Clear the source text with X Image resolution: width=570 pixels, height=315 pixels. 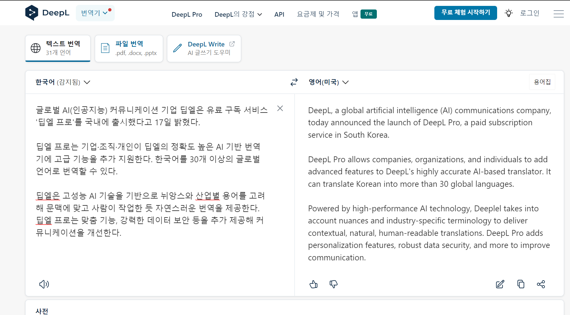(280, 109)
